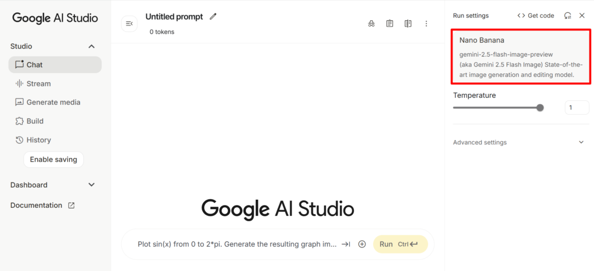The height and width of the screenshot is (271, 594).
Task: Collapse the Studio section chevron
Action: (x=91, y=46)
